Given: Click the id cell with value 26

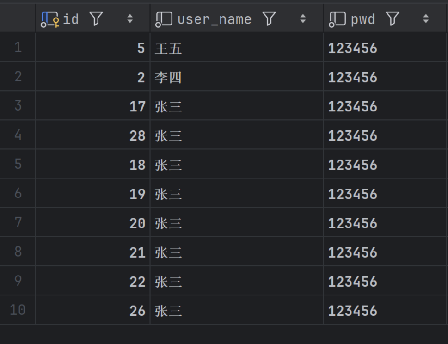Looking at the screenshot, I should tap(93, 310).
